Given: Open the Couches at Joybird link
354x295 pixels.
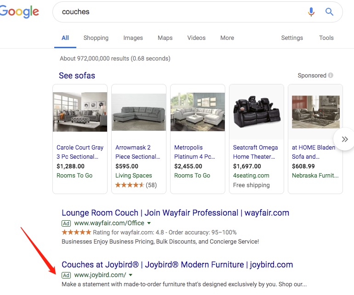Looking at the screenshot, I should click(x=177, y=265).
